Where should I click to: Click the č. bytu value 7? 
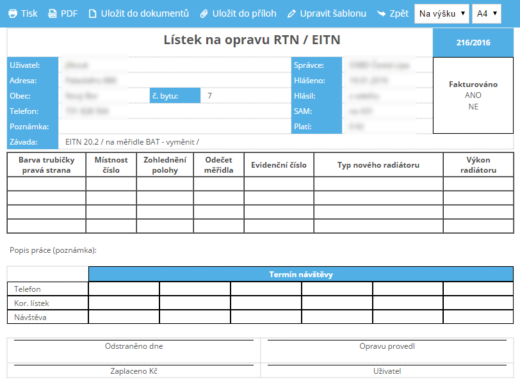210,96
